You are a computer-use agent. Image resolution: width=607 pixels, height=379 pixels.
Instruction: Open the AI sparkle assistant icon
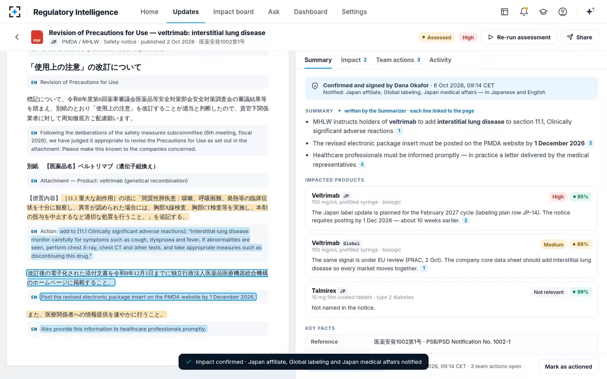(x=590, y=11)
